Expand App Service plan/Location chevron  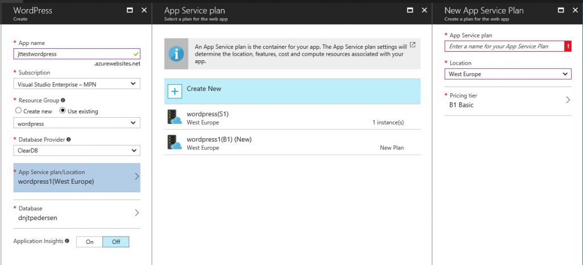pyautogui.click(x=137, y=176)
